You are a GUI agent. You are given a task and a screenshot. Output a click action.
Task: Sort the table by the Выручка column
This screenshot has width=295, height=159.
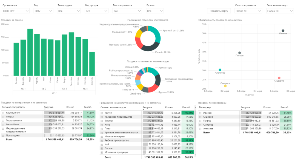(x=48, y=107)
